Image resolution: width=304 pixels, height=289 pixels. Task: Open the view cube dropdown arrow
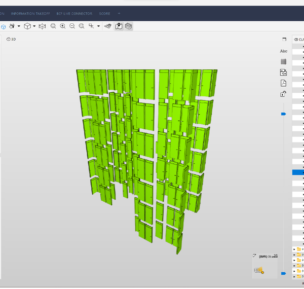coord(34,26)
